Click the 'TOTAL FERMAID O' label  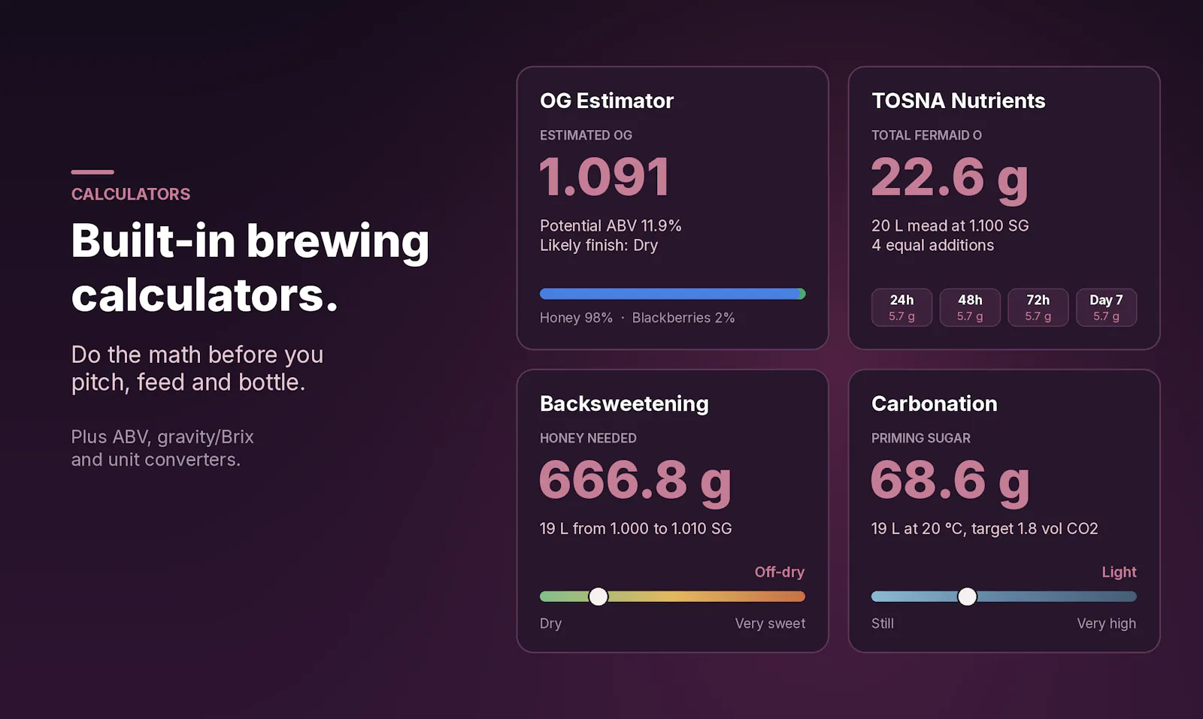pos(926,135)
